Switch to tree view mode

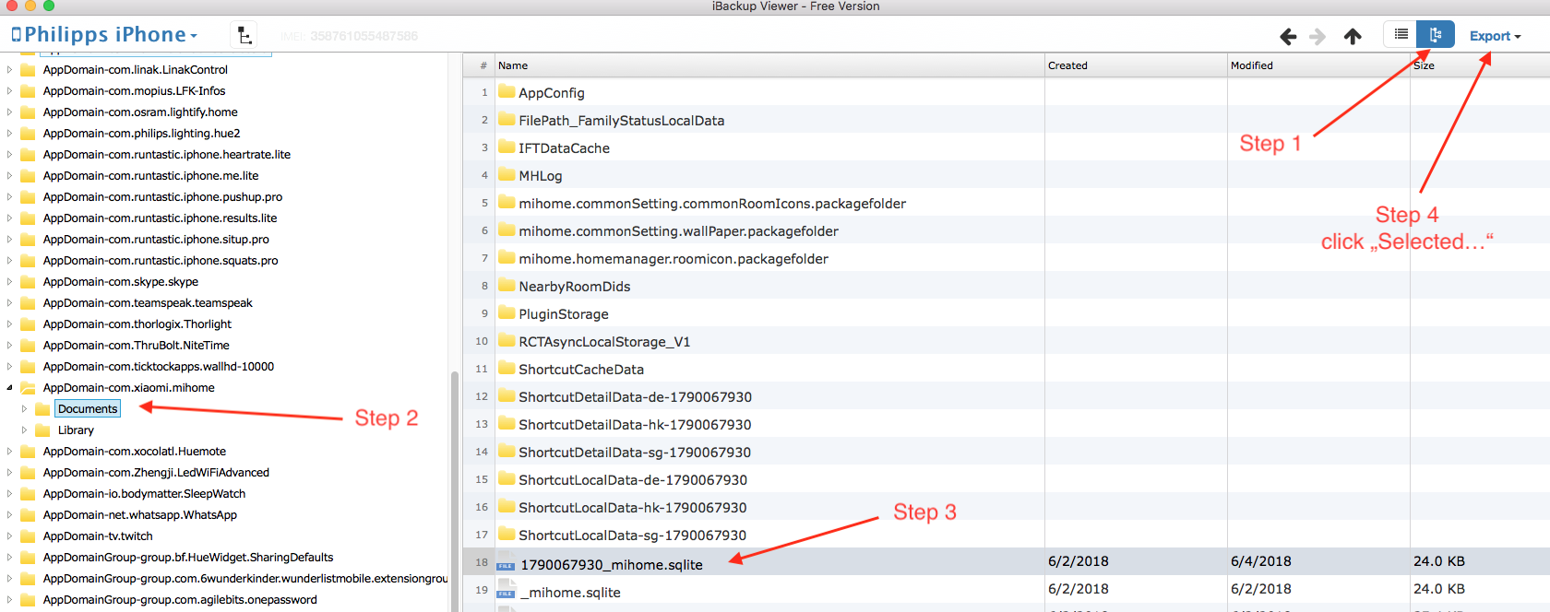point(1436,35)
